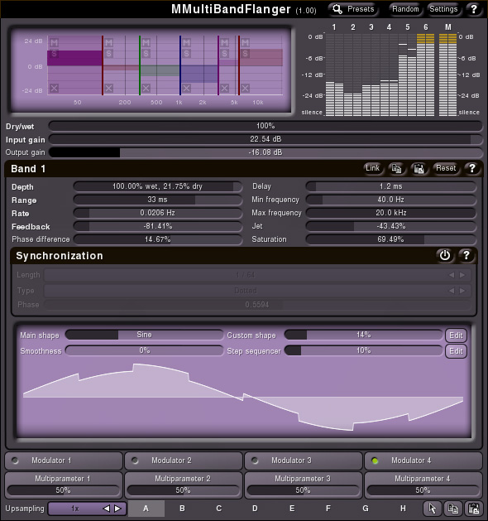The width and height of the screenshot is (488, 521).
Task: Click the Jet slider
Action: click(390, 226)
